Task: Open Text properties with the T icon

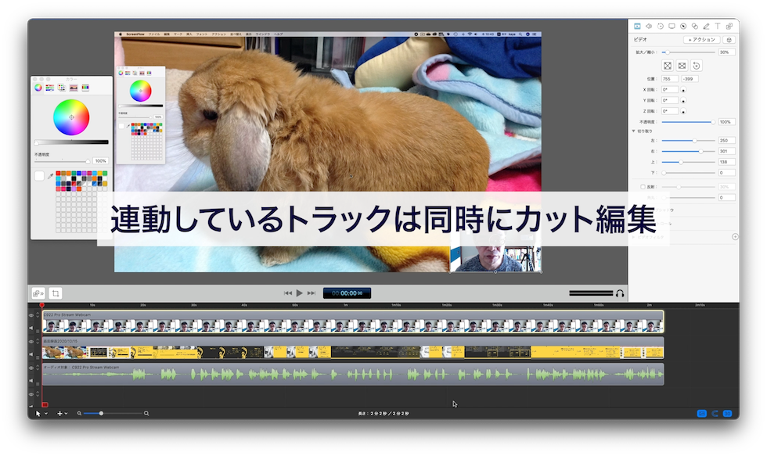Action: (717, 26)
